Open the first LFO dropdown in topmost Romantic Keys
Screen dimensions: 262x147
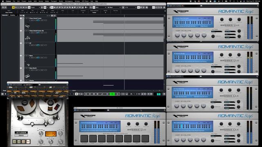point(230,31)
